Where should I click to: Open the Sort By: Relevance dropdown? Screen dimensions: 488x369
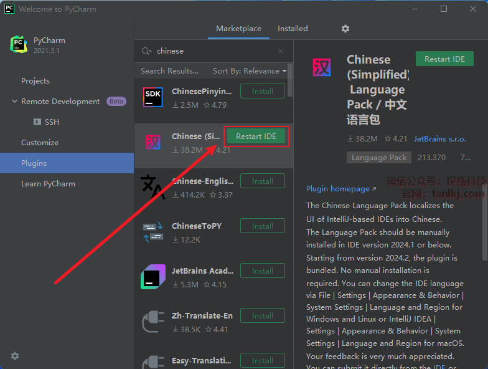click(250, 71)
